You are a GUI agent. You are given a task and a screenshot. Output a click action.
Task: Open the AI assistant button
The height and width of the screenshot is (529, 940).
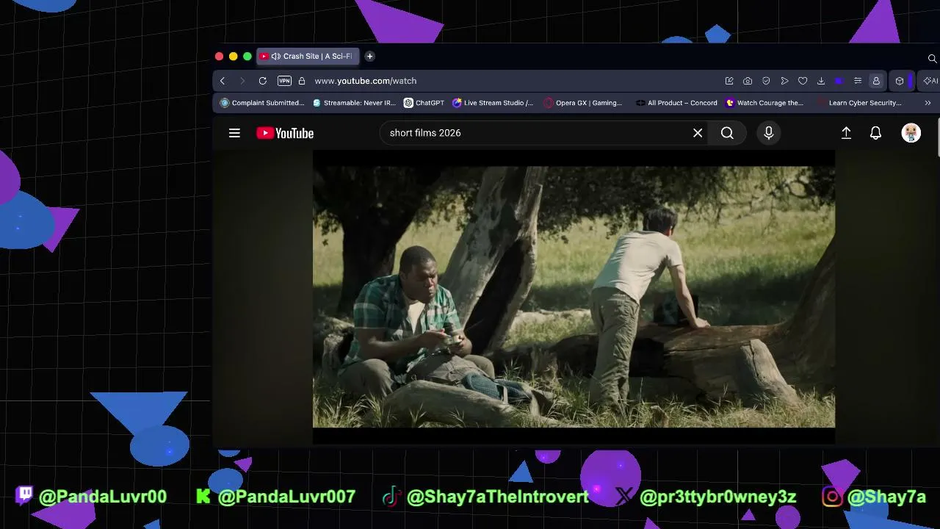pos(930,81)
